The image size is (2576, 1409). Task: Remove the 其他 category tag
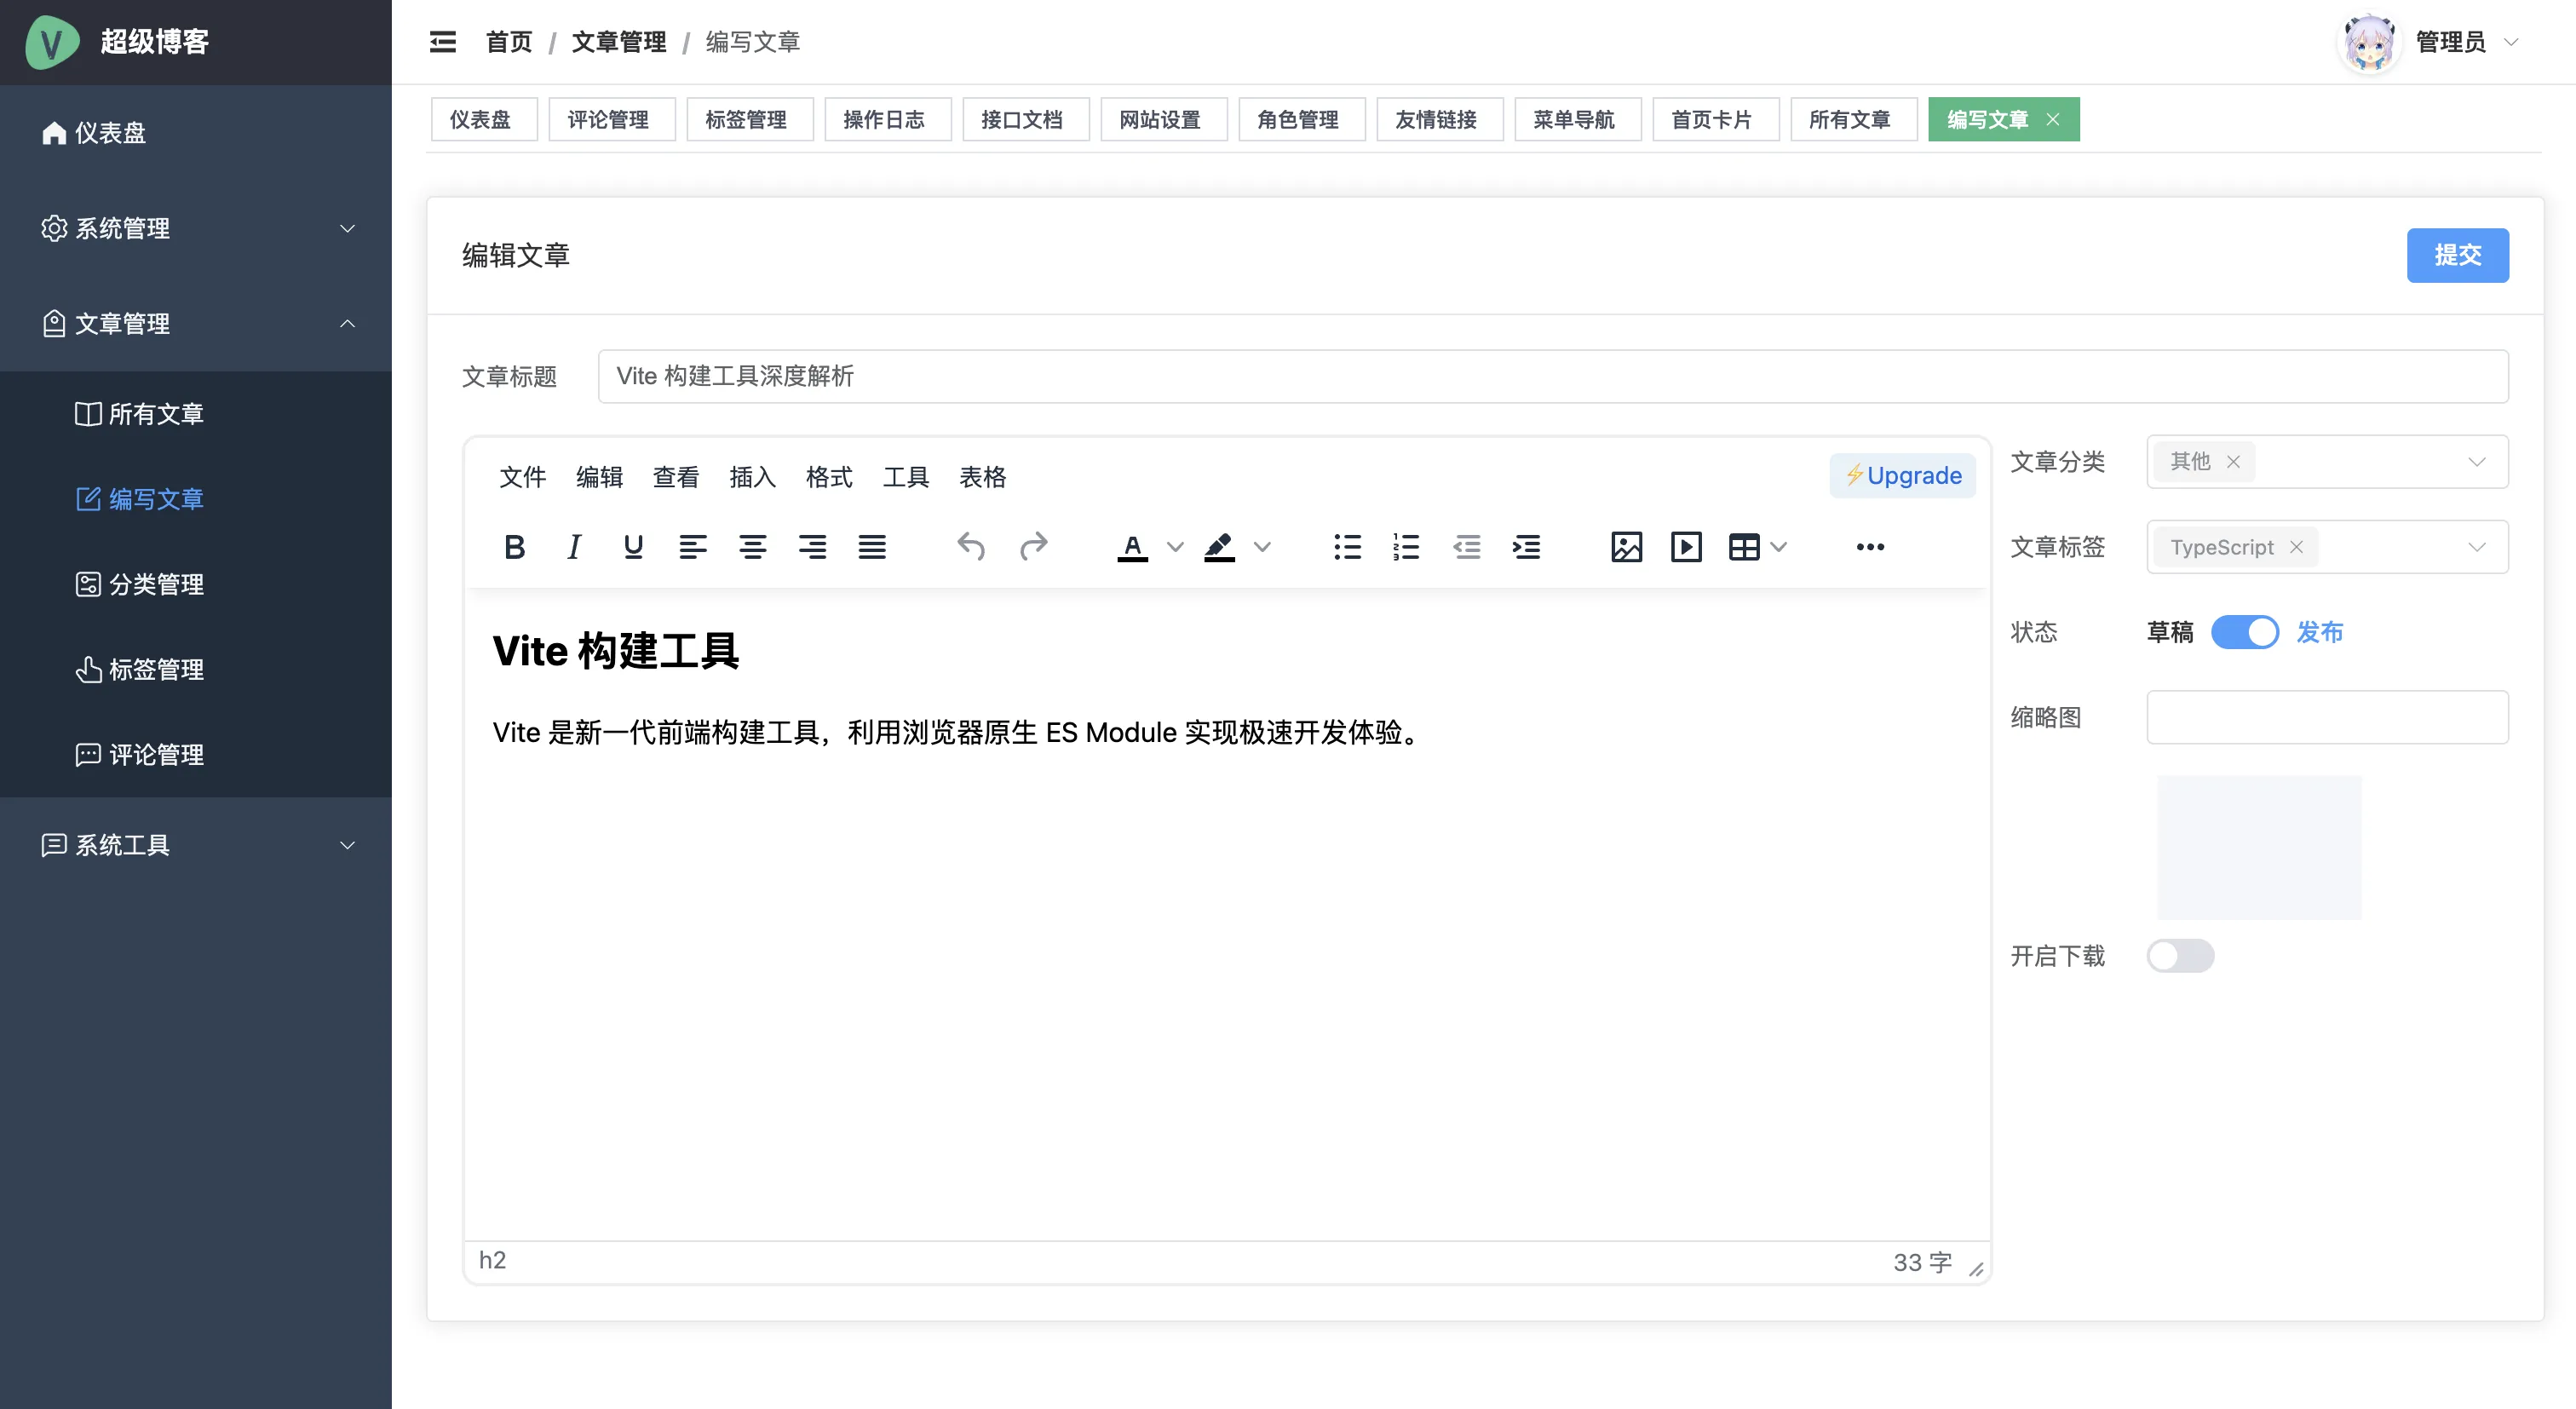[x=2233, y=462]
